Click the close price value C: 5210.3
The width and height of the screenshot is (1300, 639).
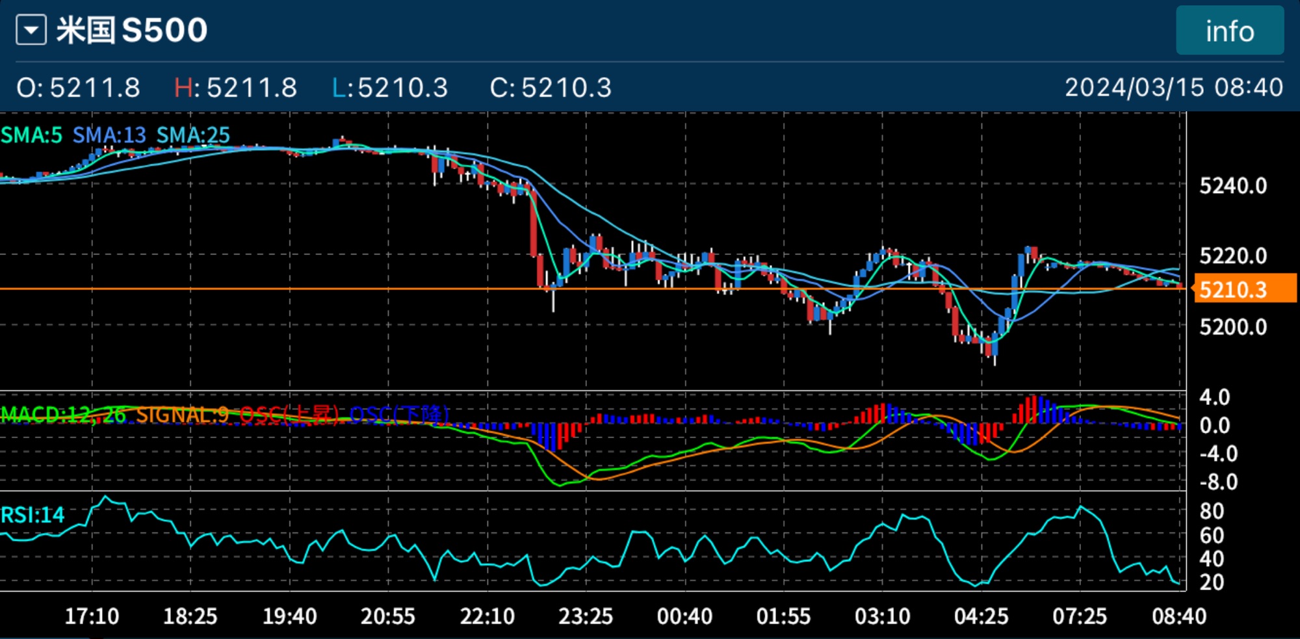551,88
